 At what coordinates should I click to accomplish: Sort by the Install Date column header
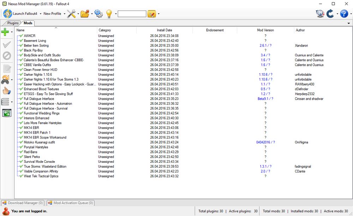(x=164, y=30)
